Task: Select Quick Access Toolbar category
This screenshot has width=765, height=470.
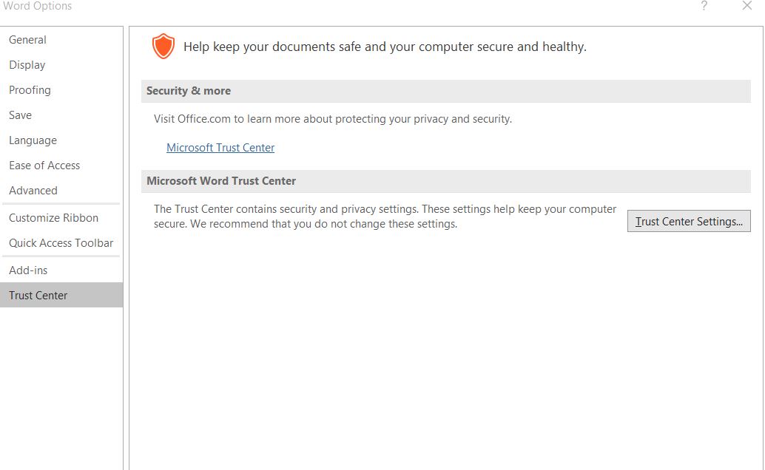Action: [x=61, y=243]
